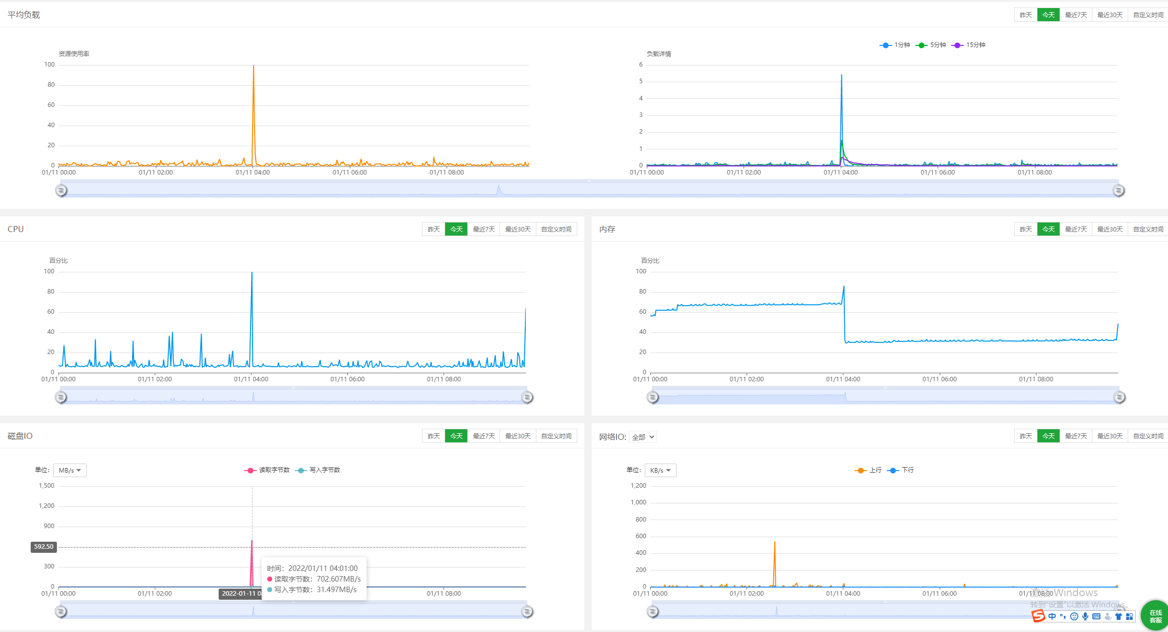Viewport: 1168px width, 632px height.
Task: Select 昨天 tab in CPU panel
Action: pos(434,229)
